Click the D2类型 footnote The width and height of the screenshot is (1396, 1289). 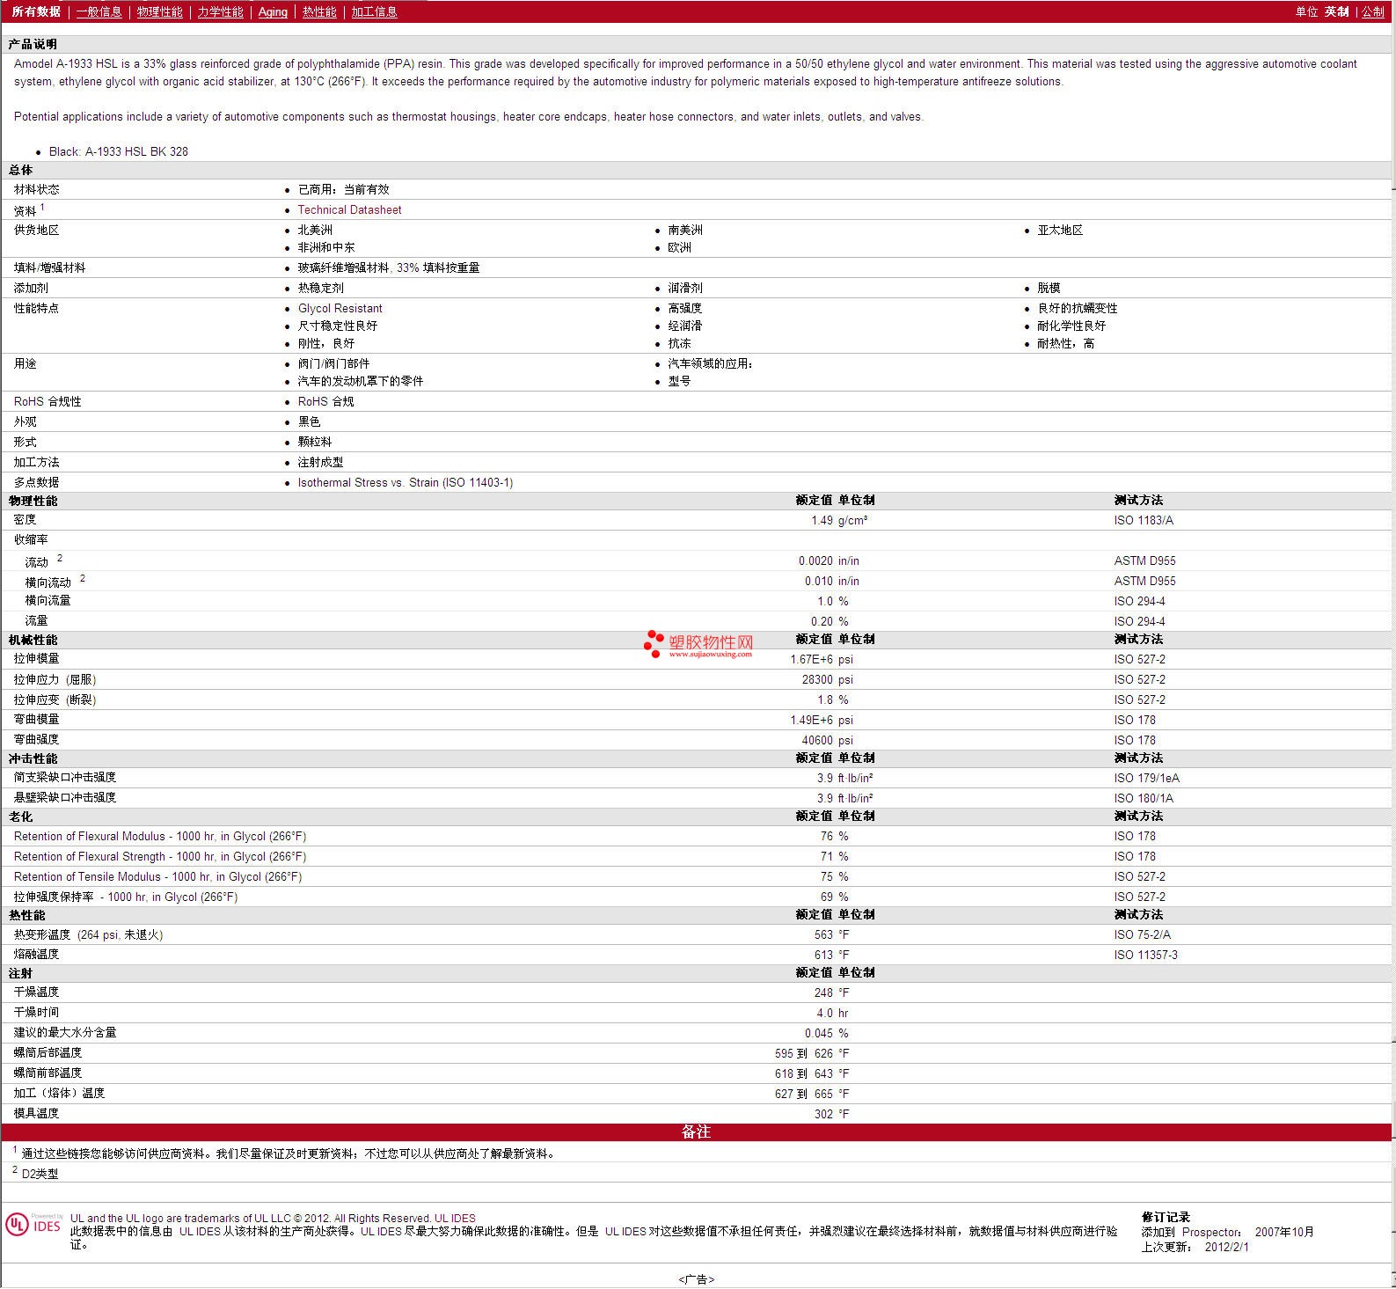(40, 1174)
